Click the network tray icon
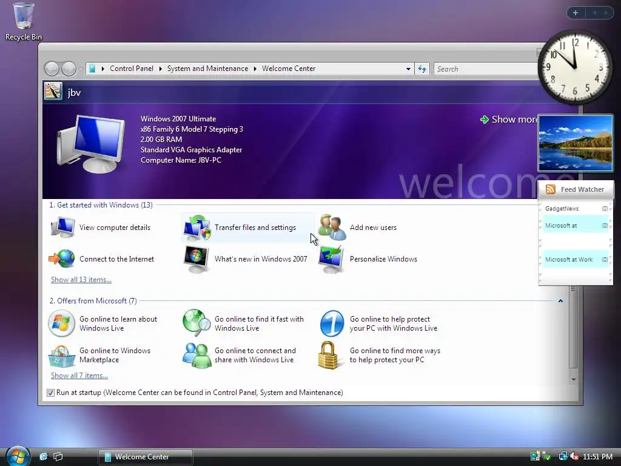This screenshot has width=621, height=466. point(563,456)
